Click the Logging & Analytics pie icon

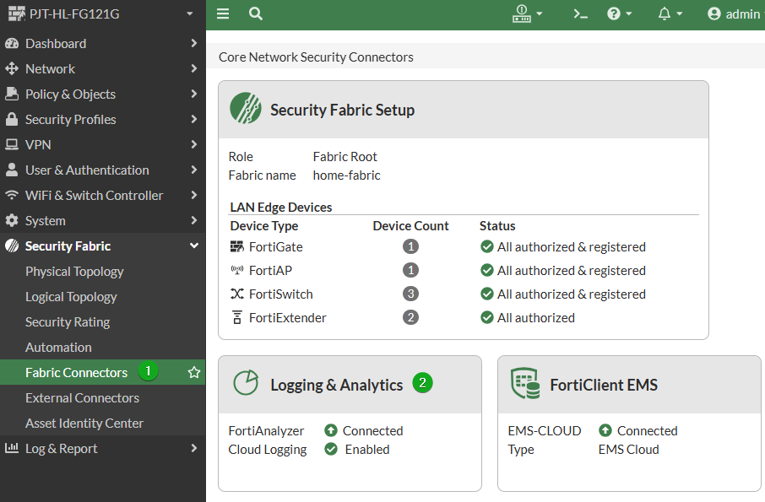click(x=246, y=382)
